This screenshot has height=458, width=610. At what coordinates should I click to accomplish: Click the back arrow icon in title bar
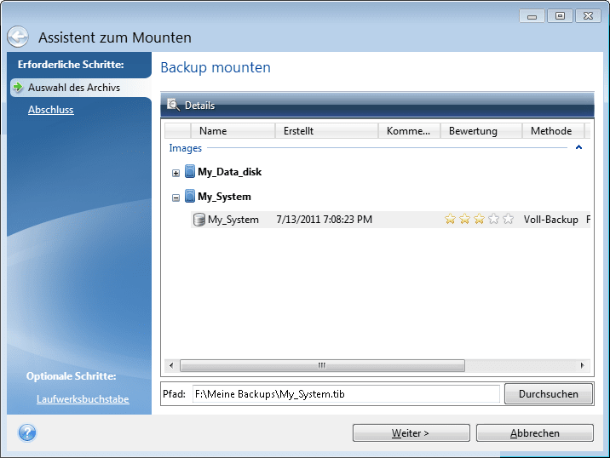[x=18, y=37]
